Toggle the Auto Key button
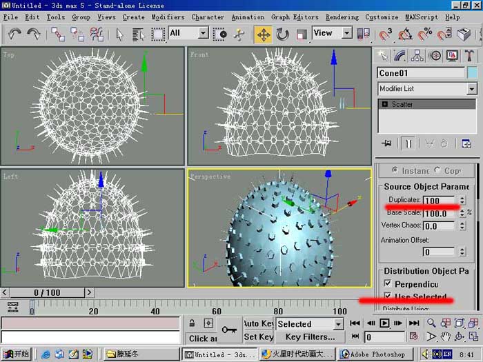483x362 pixels. [258, 323]
